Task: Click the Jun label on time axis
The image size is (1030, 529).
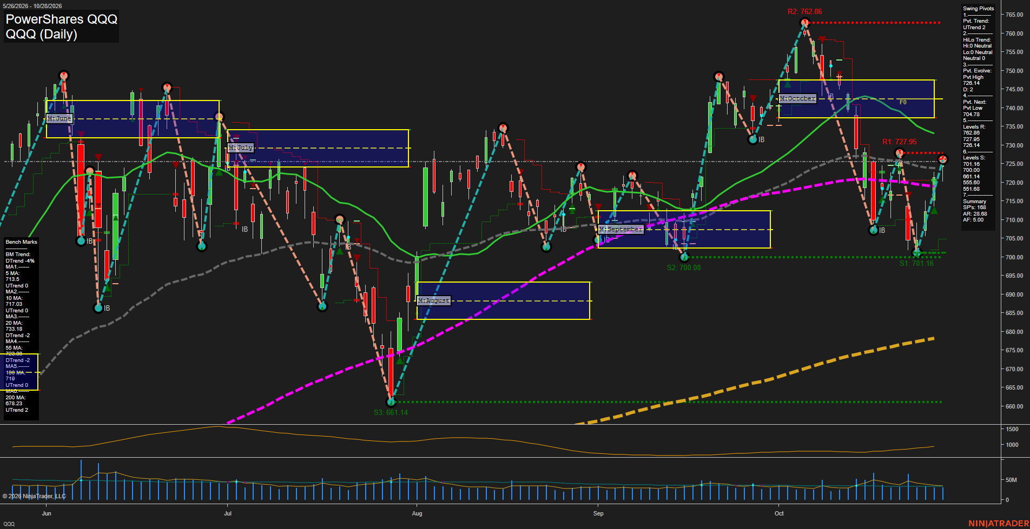Action: coord(47,513)
